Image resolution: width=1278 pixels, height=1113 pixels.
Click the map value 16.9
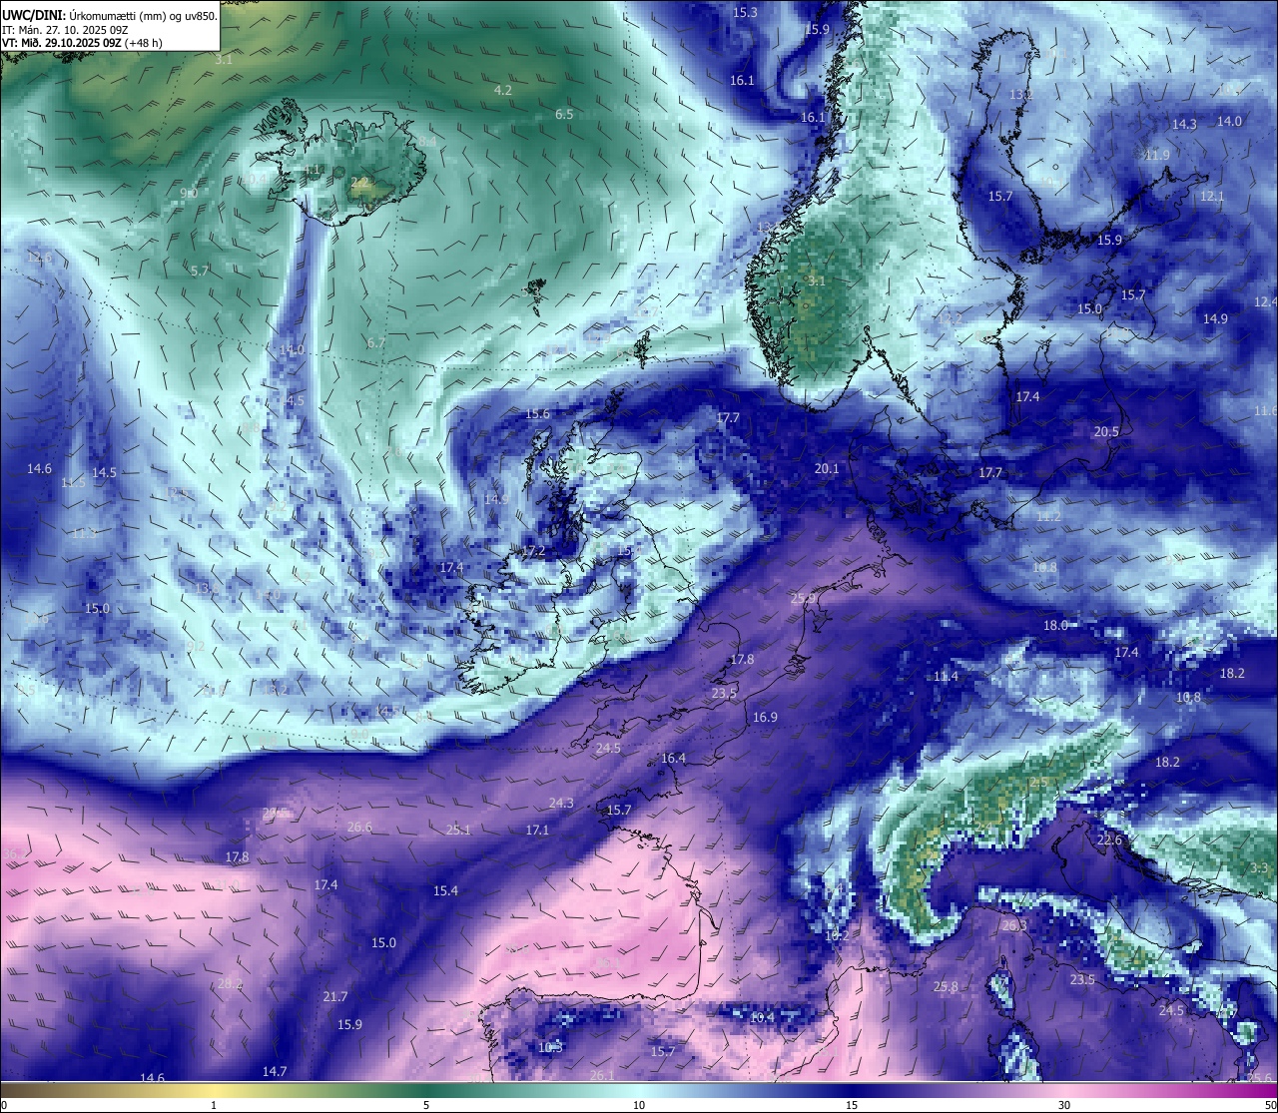click(x=765, y=718)
